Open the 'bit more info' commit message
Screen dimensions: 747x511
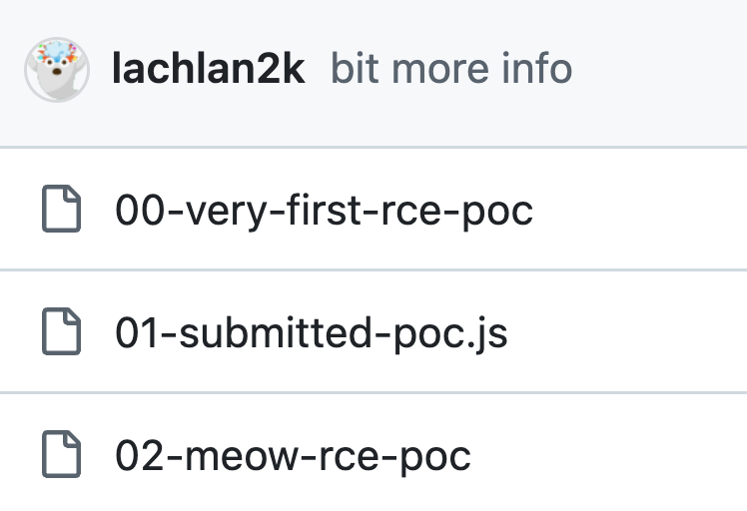click(451, 70)
